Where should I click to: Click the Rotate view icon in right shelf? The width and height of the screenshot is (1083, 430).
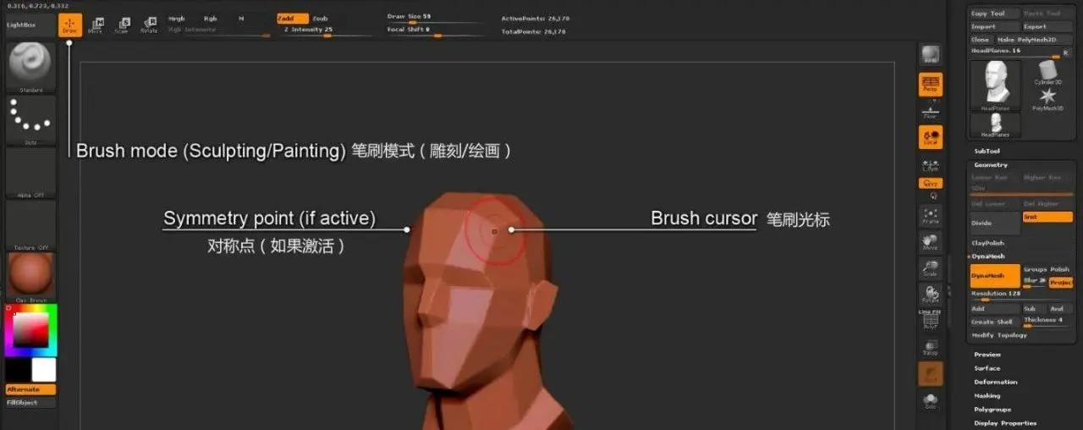931,295
